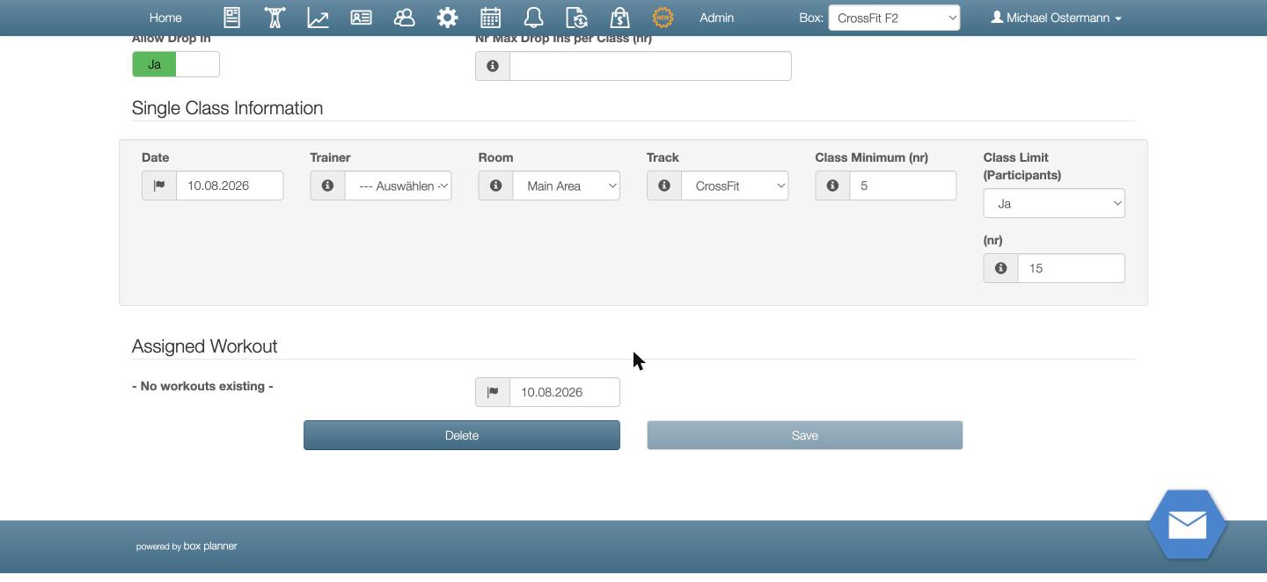
Task: Click the Save button
Action: point(805,435)
